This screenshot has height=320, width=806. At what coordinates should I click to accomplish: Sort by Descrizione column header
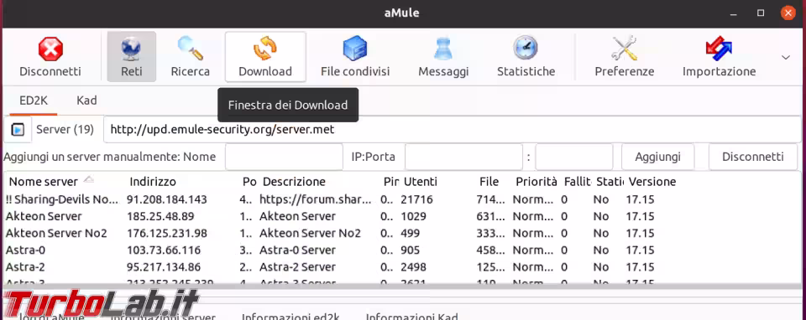tap(294, 182)
